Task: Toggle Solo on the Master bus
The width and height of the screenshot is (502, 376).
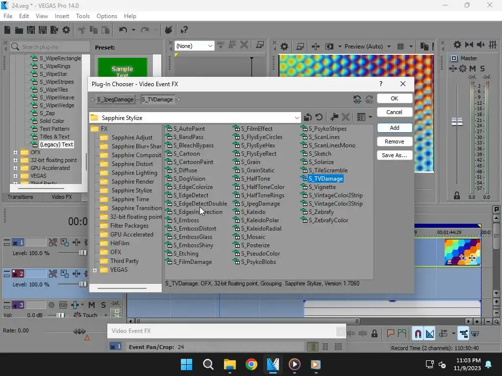Action: [482, 69]
